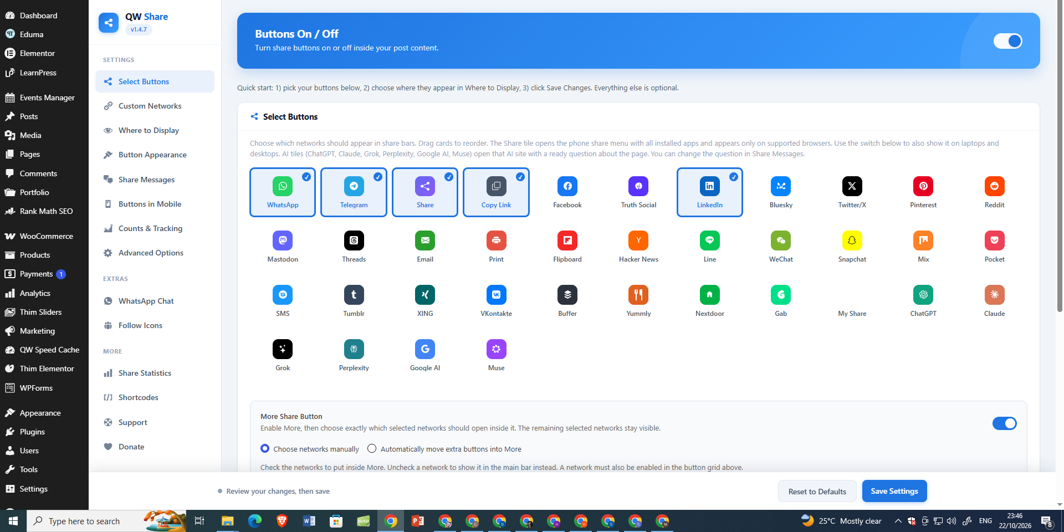
Task: Add the Twitter/X button
Action: tap(852, 192)
